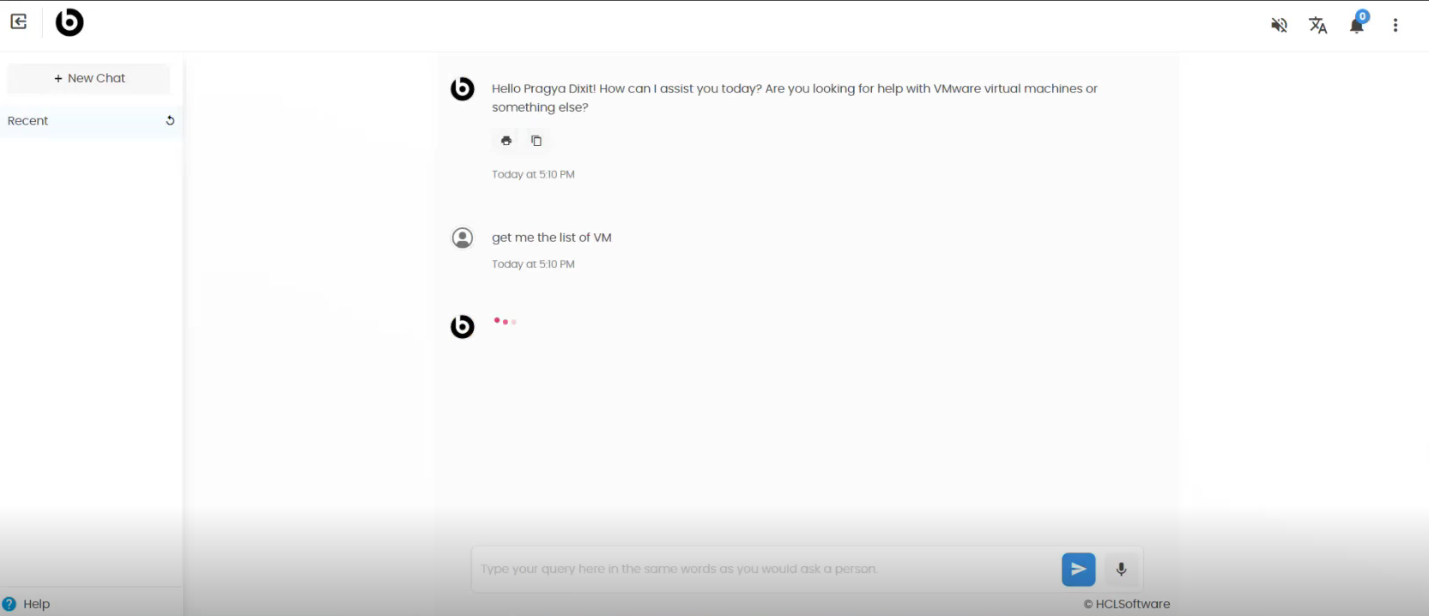Click the bot avatar beside the greeting
The height and width of the screenshot is (616, 1429).
(463, 88)
